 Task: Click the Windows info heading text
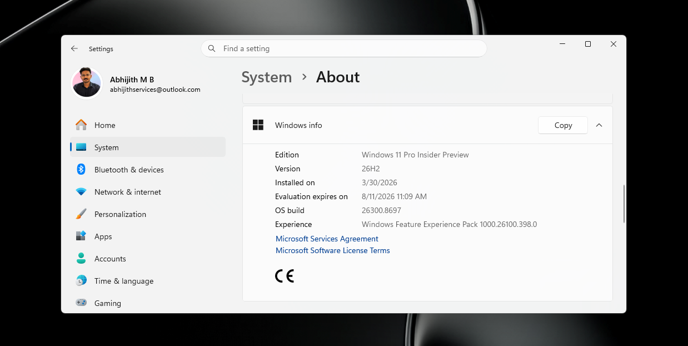point(298,125)
